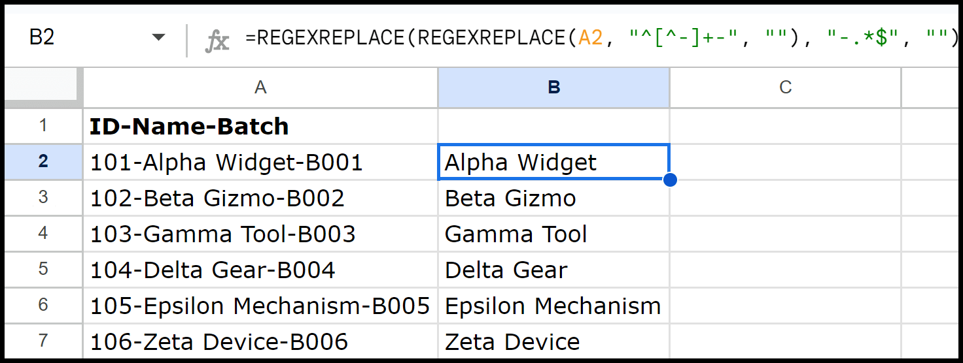
Task: Select cell with Beta Gizmo result
Action: 554,198
